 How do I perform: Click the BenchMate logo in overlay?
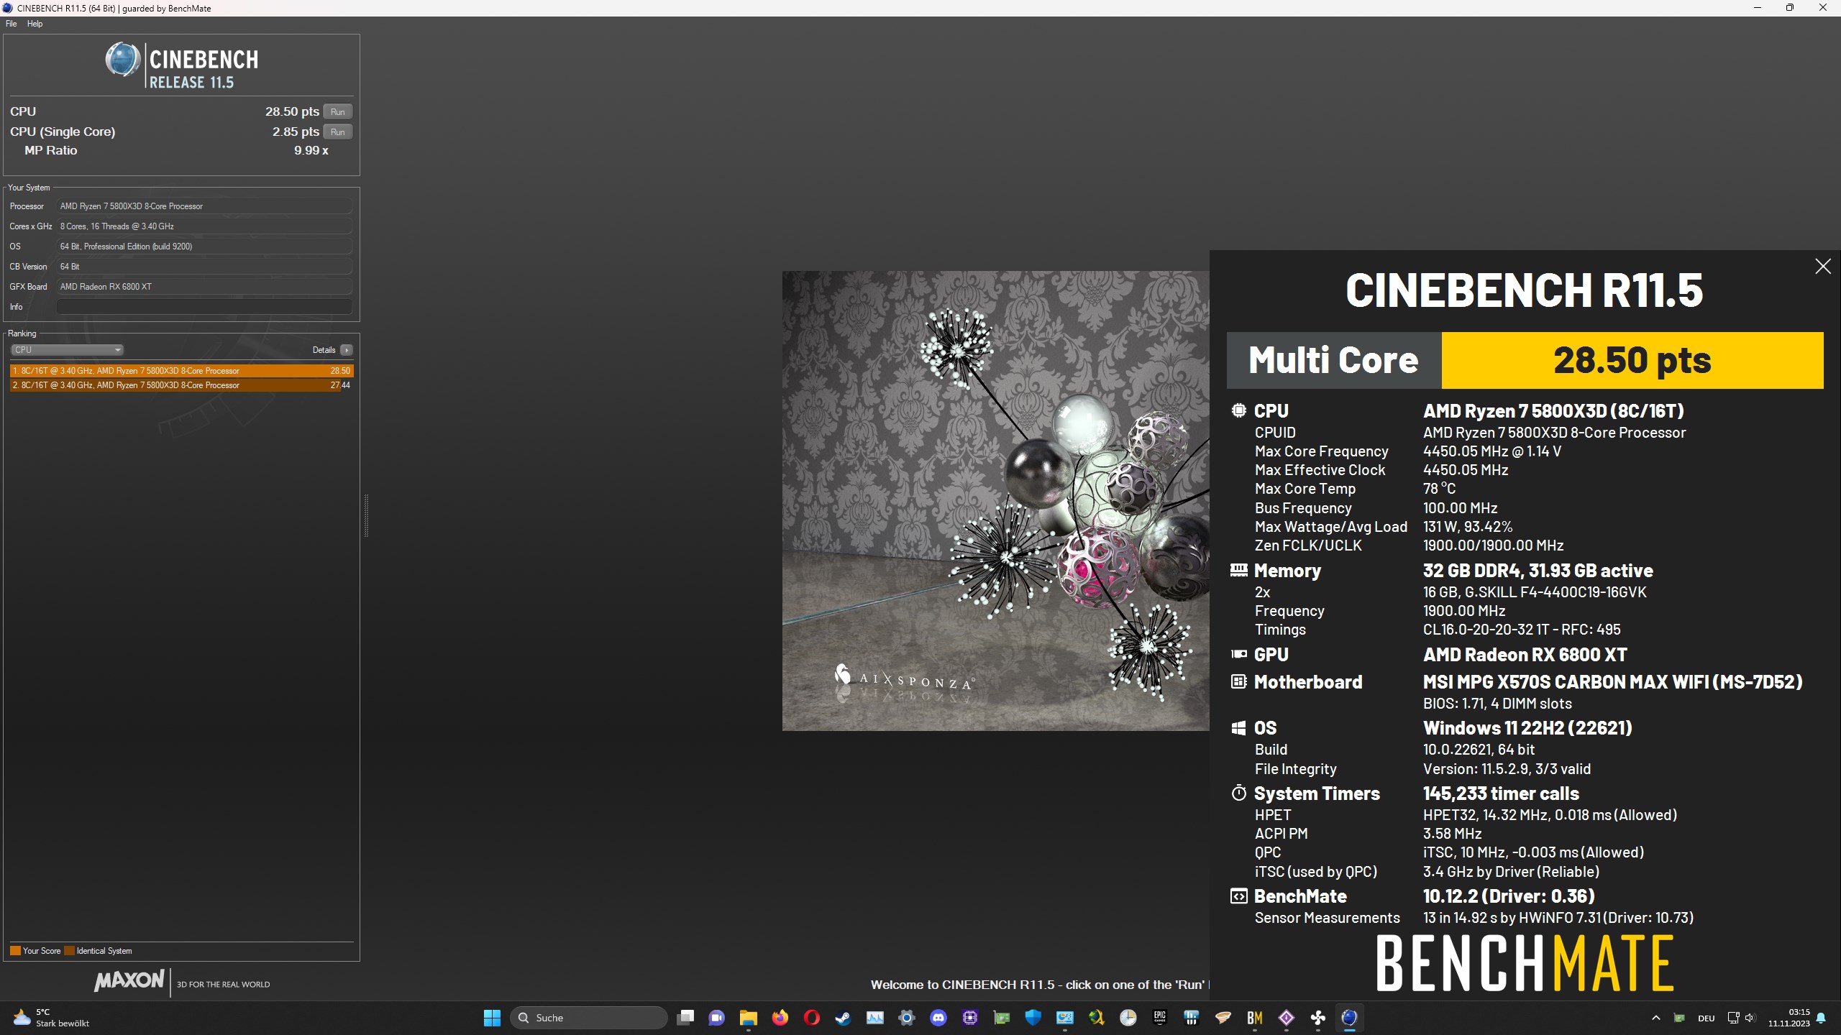(x=1525, y=963)
